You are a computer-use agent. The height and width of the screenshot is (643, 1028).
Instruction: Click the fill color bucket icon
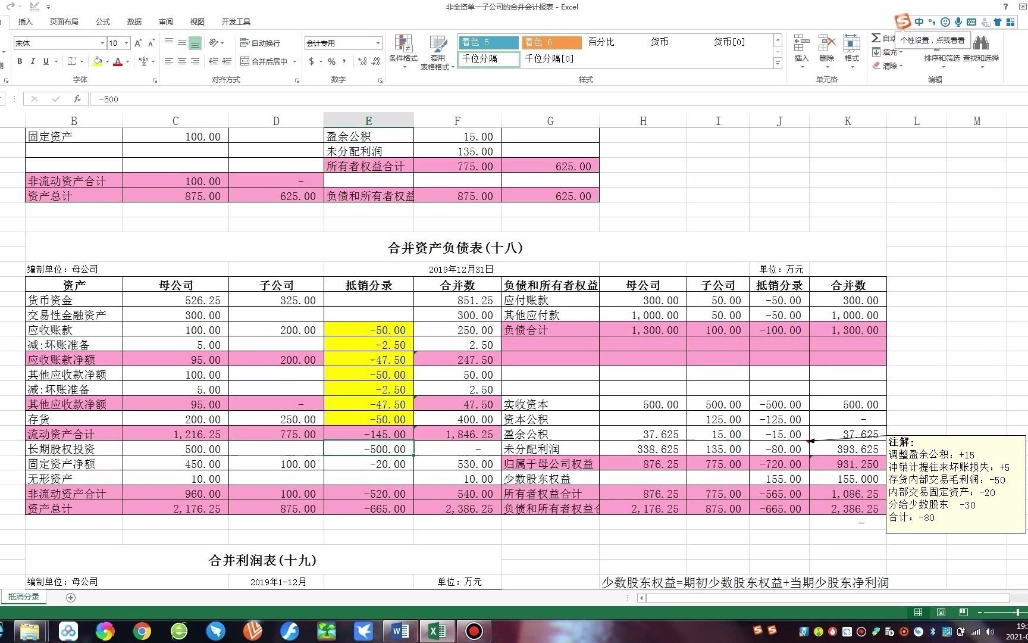98,61
